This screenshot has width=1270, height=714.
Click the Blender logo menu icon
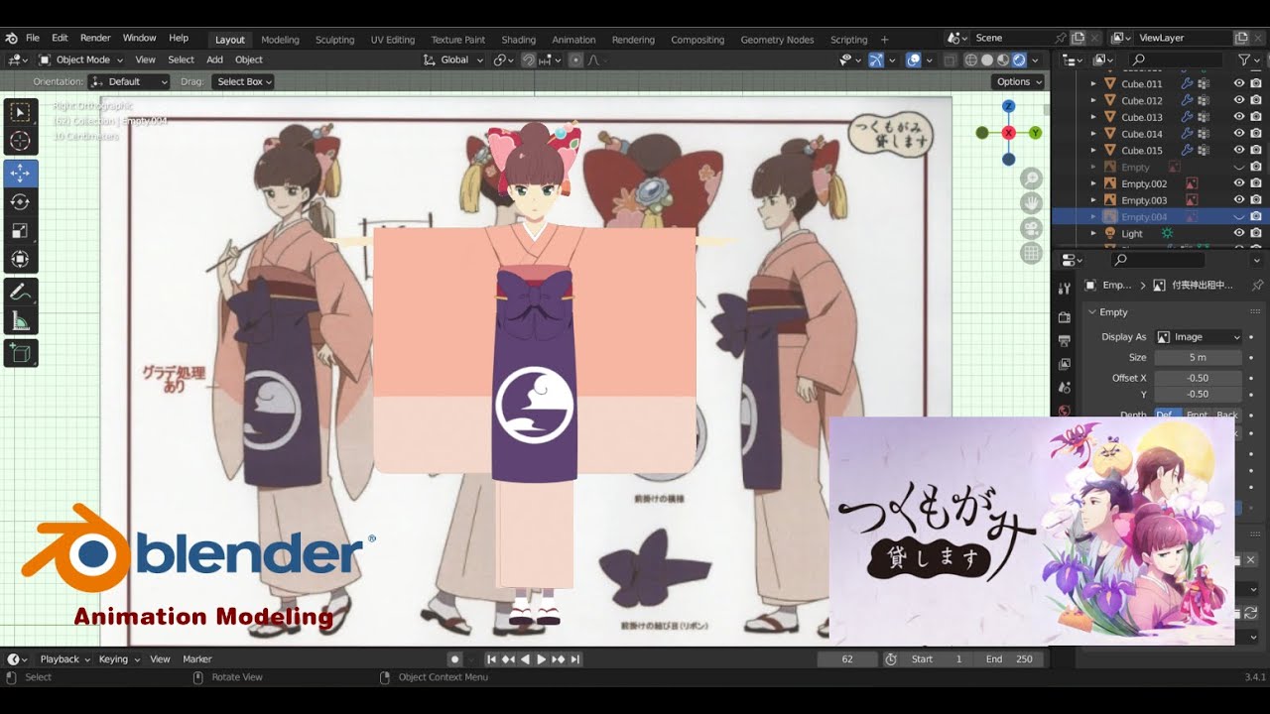tap(12, 38)
